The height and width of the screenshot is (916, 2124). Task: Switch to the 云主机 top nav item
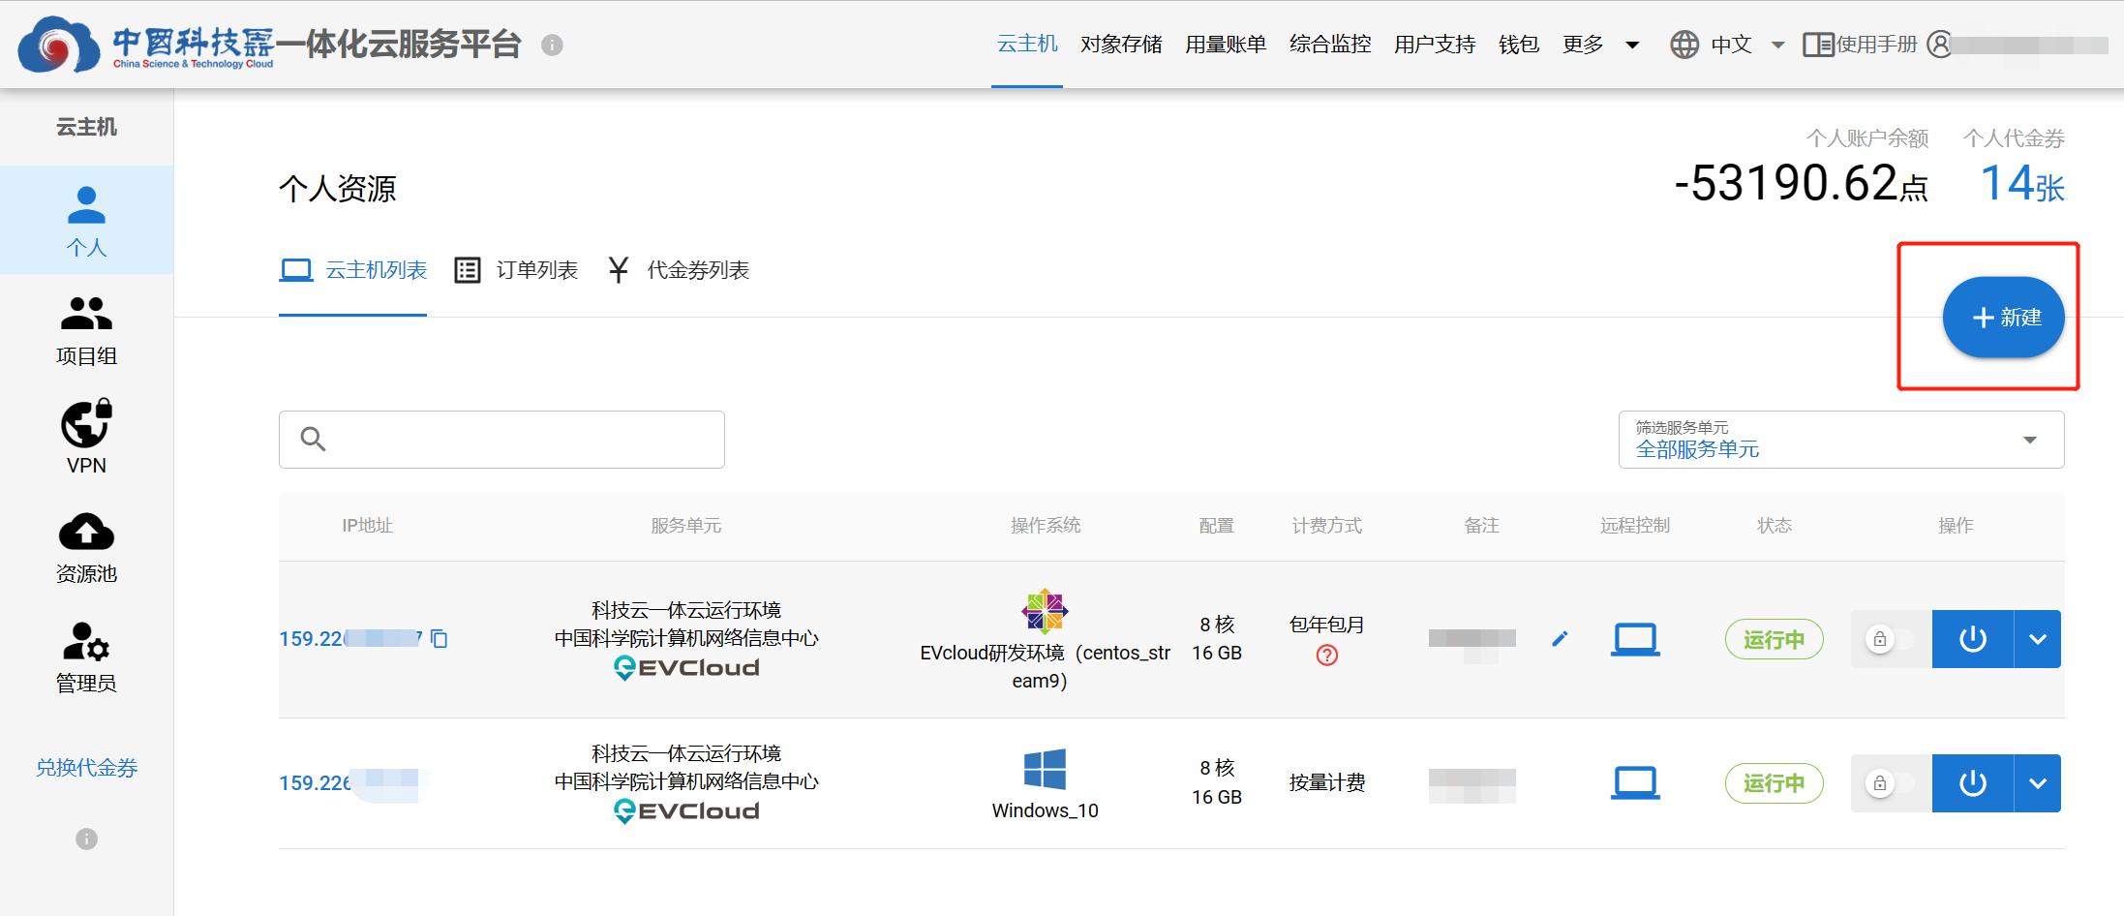(x=1027, y=44)
